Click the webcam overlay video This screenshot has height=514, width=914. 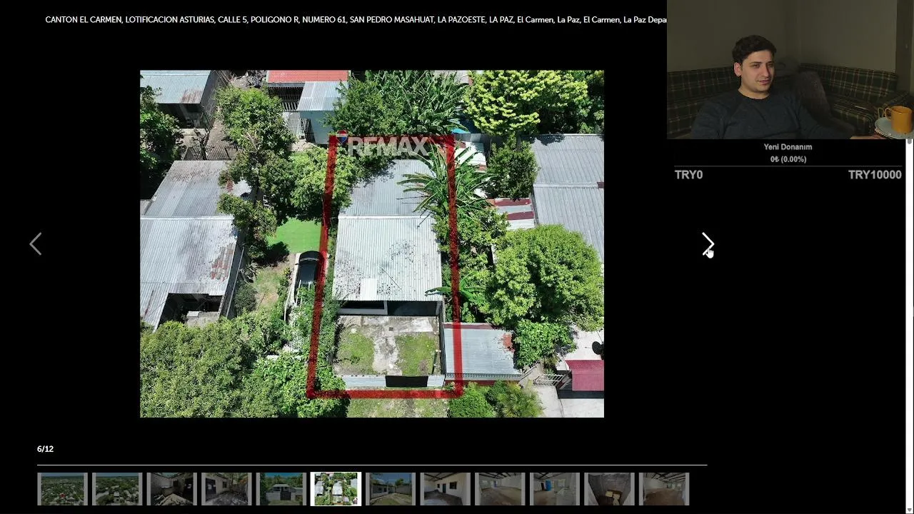point(790,69)
